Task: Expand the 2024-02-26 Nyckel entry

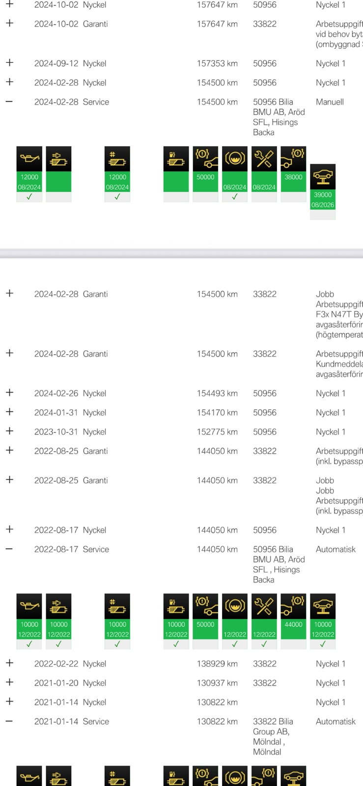Action: (9, 393)
